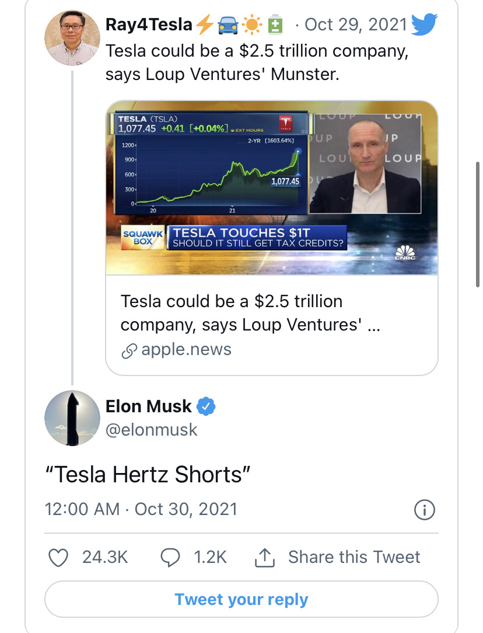The image size is (483, 633).
Task: Click the Twitter bird logo
Action: pos(424,25)
